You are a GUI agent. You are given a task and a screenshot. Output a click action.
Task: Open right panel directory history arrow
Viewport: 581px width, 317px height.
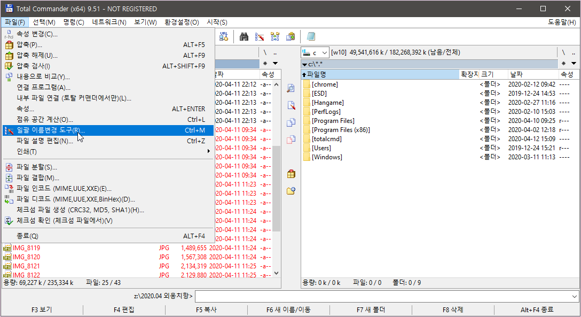[x=574, y=64]
